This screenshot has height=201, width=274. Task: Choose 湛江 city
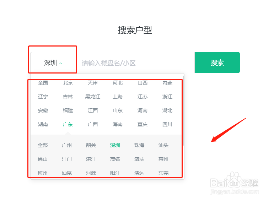[91, 159]
